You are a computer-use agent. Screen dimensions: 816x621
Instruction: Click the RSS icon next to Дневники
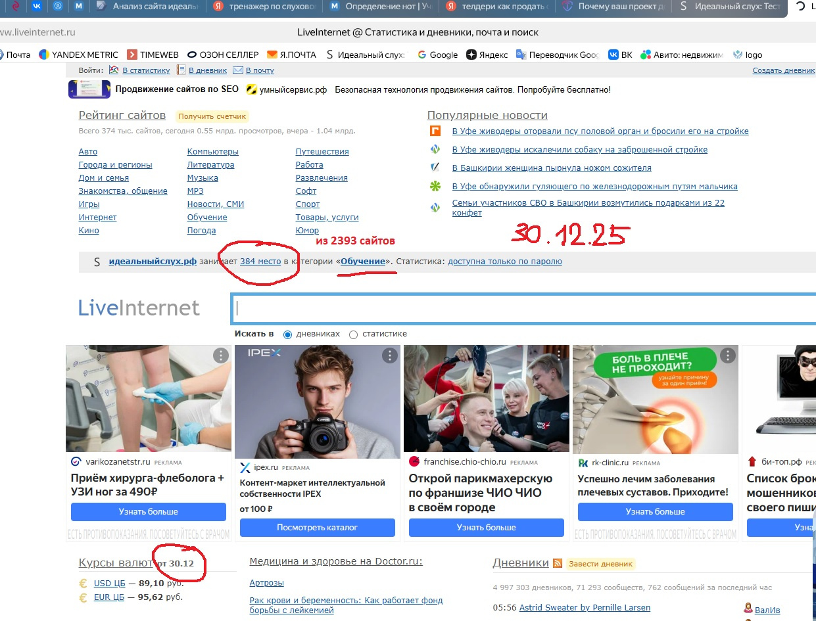tap(558, 563)
